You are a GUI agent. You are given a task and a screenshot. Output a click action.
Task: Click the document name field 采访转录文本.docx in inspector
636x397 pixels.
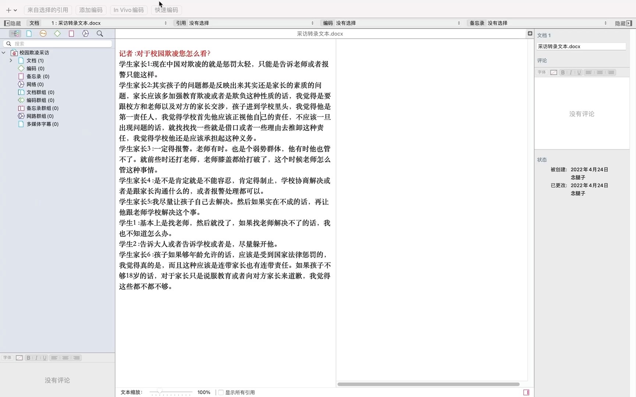click(581, 46)
